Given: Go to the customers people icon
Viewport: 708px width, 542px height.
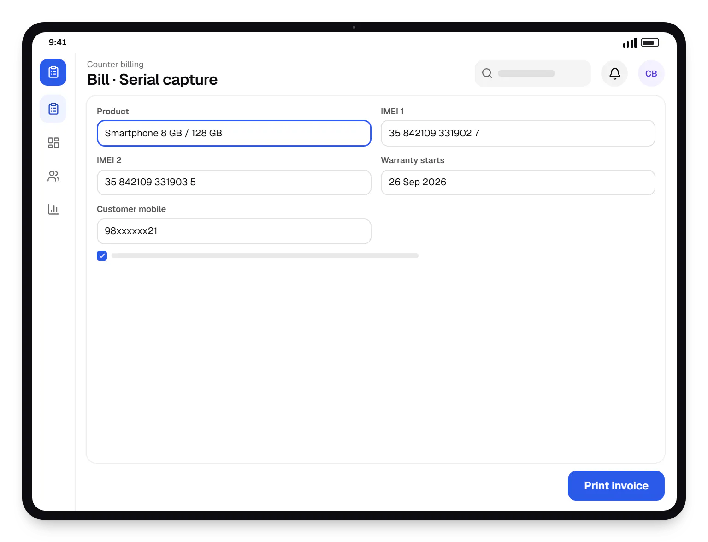Looking at the screenshot, I should point(53,176).
